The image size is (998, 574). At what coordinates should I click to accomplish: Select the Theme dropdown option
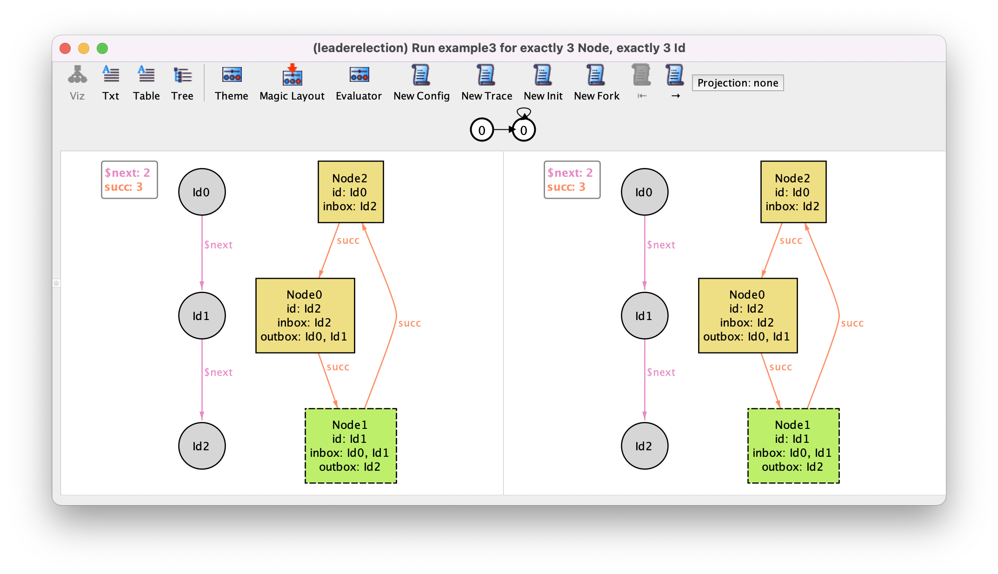pos(231,82)
